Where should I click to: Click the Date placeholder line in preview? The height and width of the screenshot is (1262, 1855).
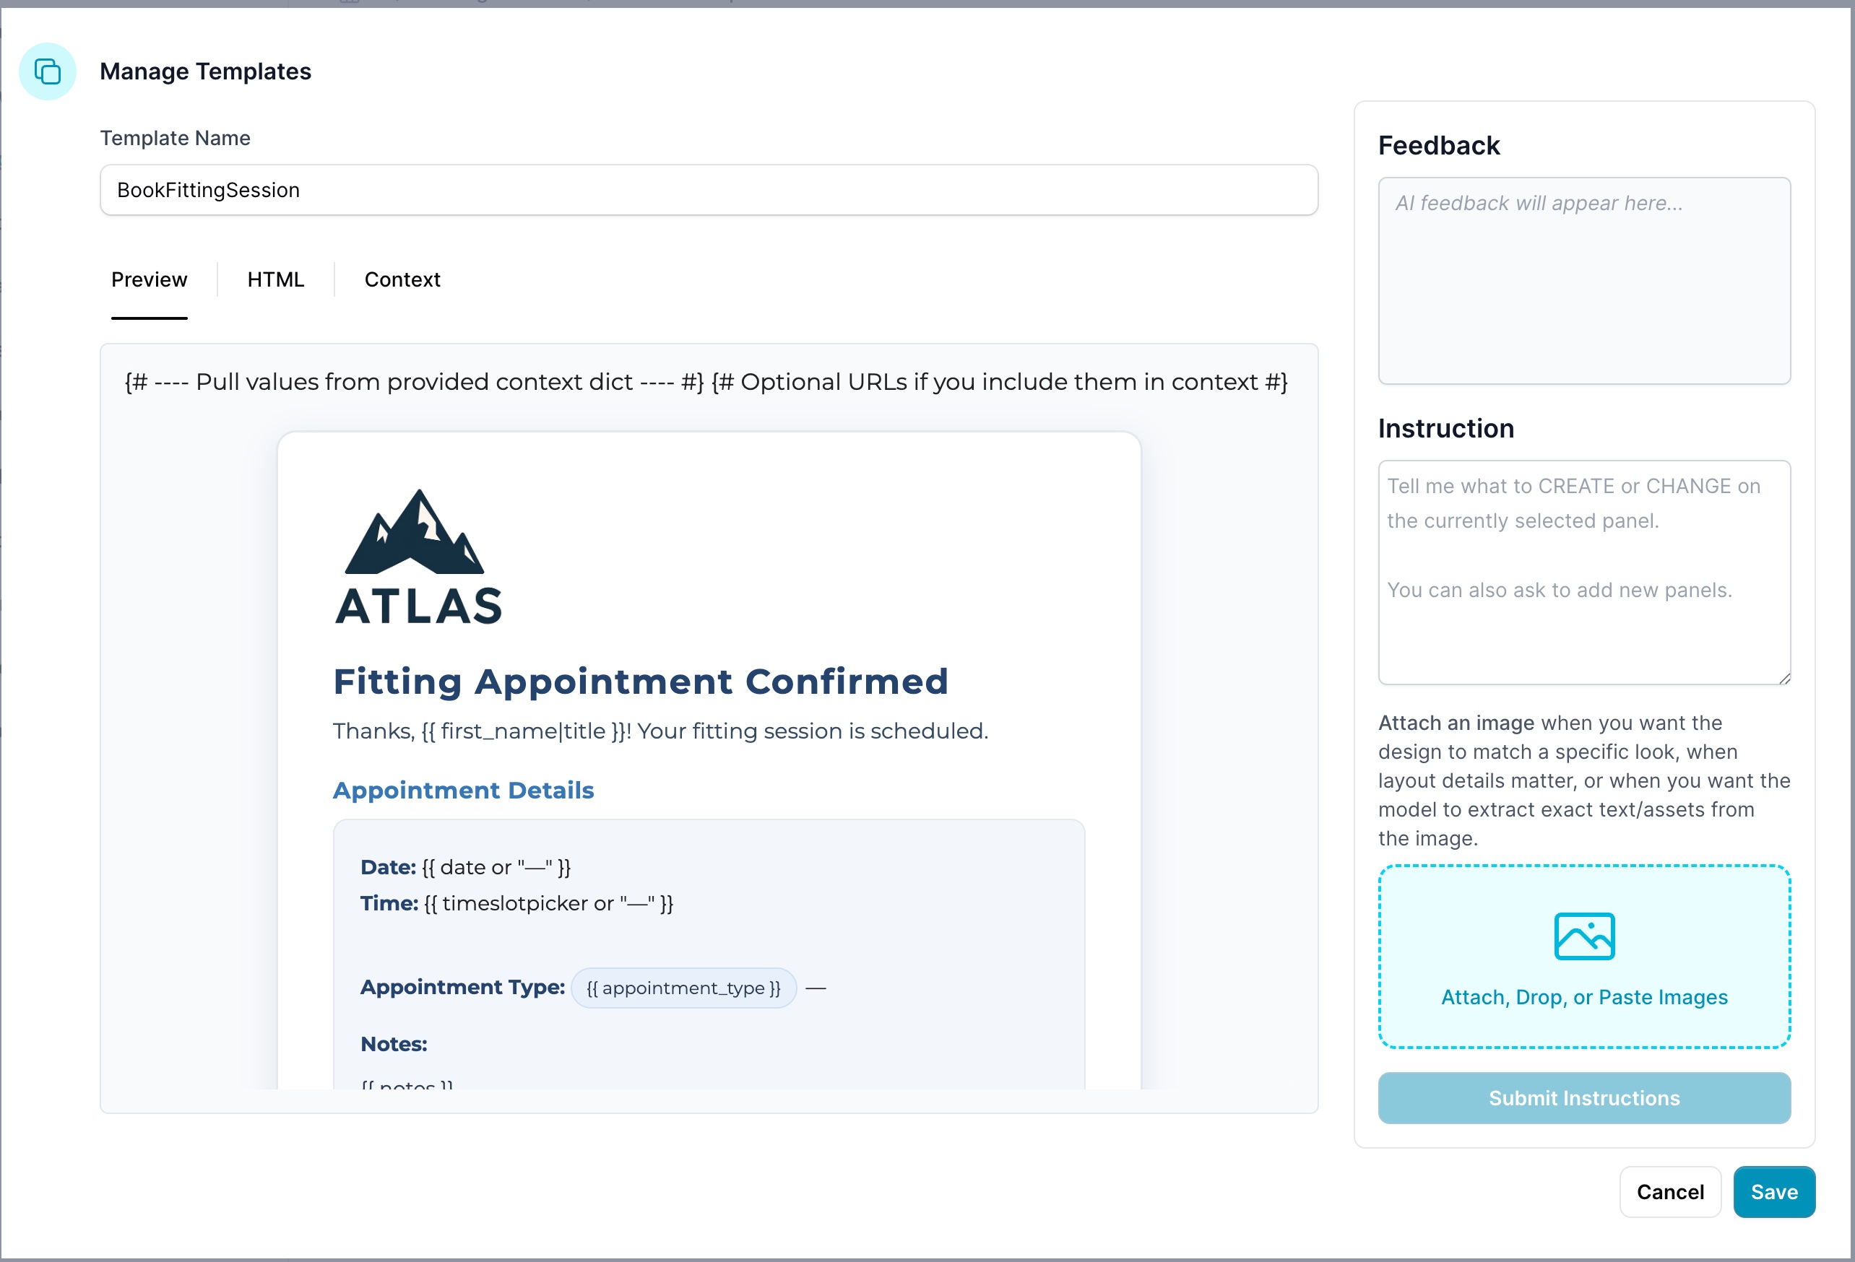465,867
